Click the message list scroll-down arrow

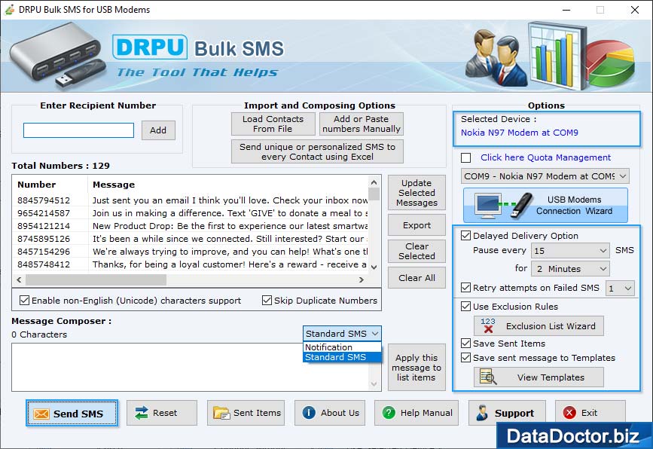pos(374,267)
